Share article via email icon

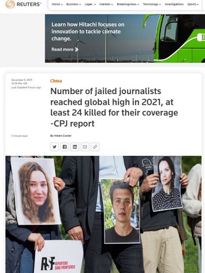(x=85, y=147)
